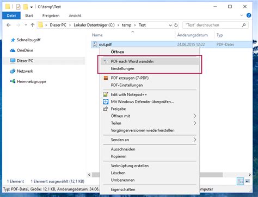This screenshot has width=258, height=197.
Task: Sort by the Änderungsdatum column header
Action: (193, 35)
